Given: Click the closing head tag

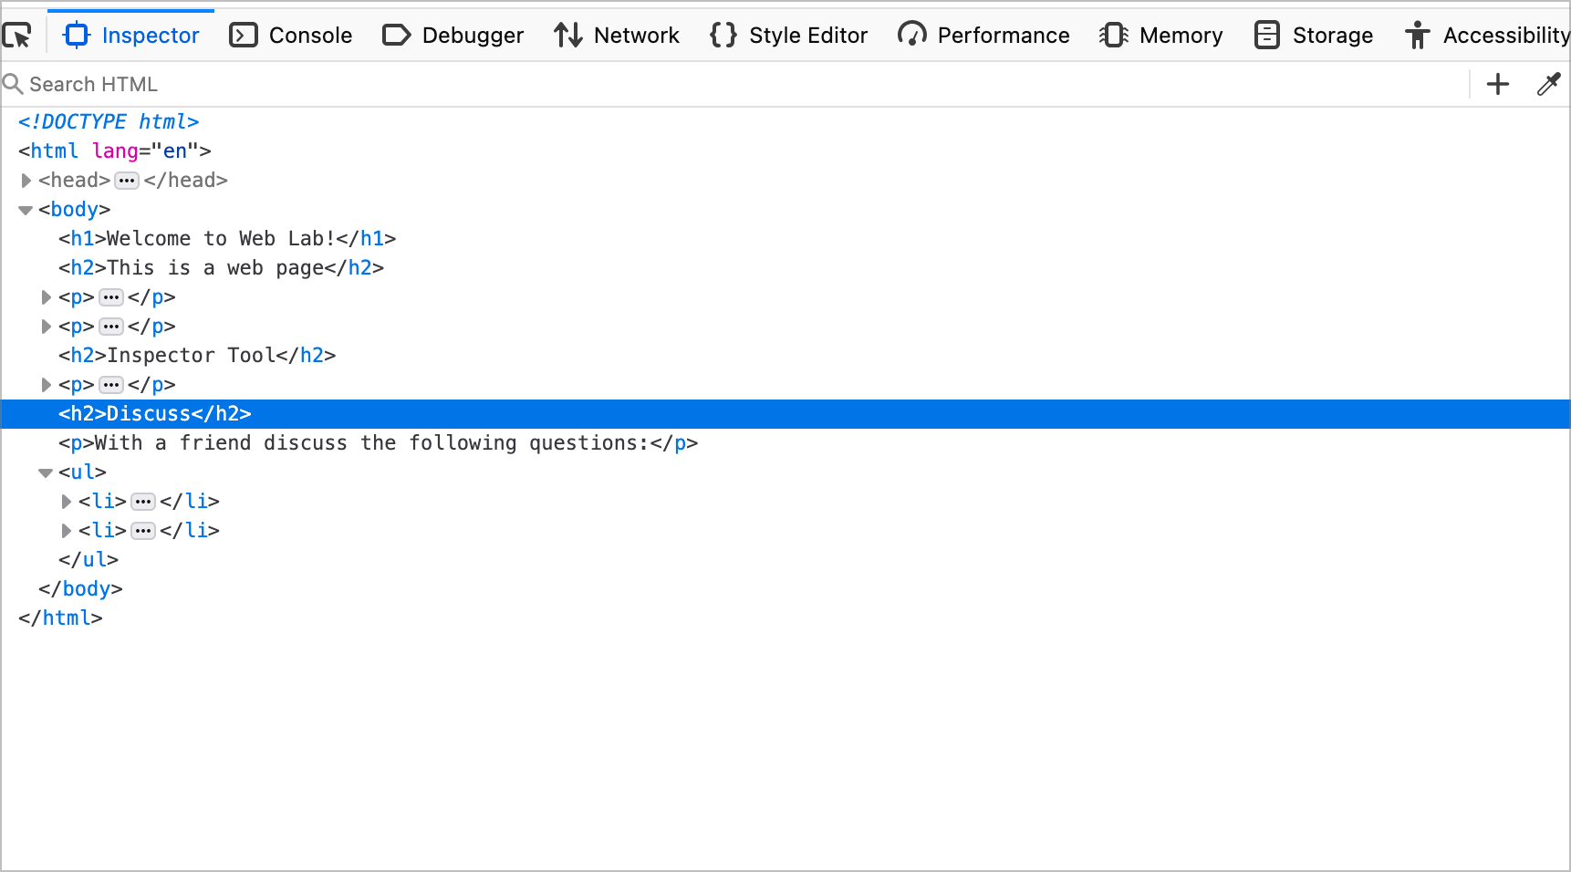Looking at the screenshot, I should pos(185,181).
